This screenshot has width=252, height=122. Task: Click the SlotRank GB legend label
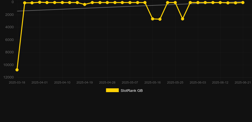(132, 91)
